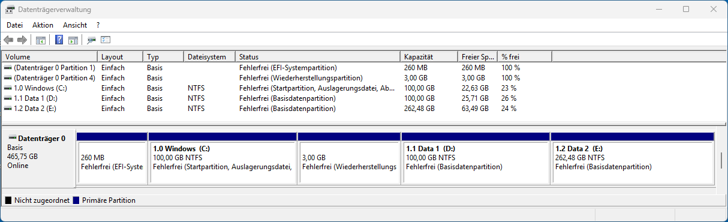The height and width of the screenshot is (222, 728).
Task: Select 1.0 Windows (C:) partition block
Action: click(222, 158)
